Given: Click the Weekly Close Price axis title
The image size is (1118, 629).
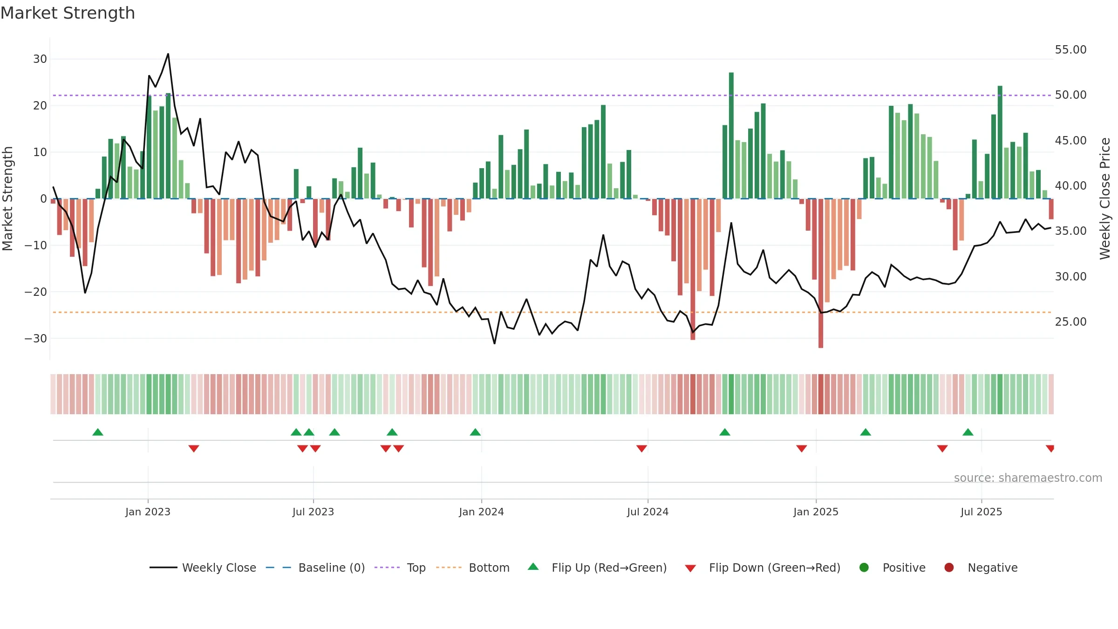Looking at the screenshot, I should tap(1105, 198).
